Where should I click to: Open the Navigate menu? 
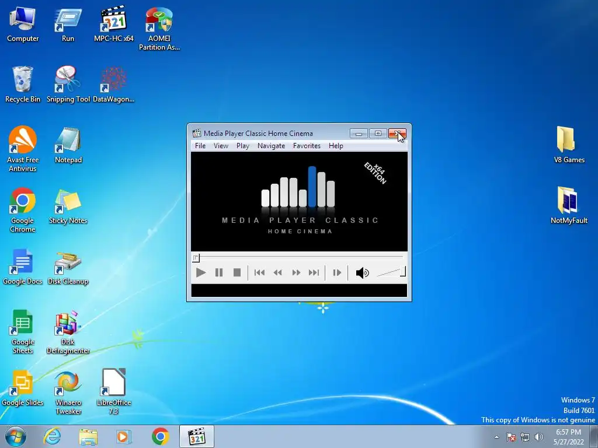pyautogui.click(x=271, y=146)
